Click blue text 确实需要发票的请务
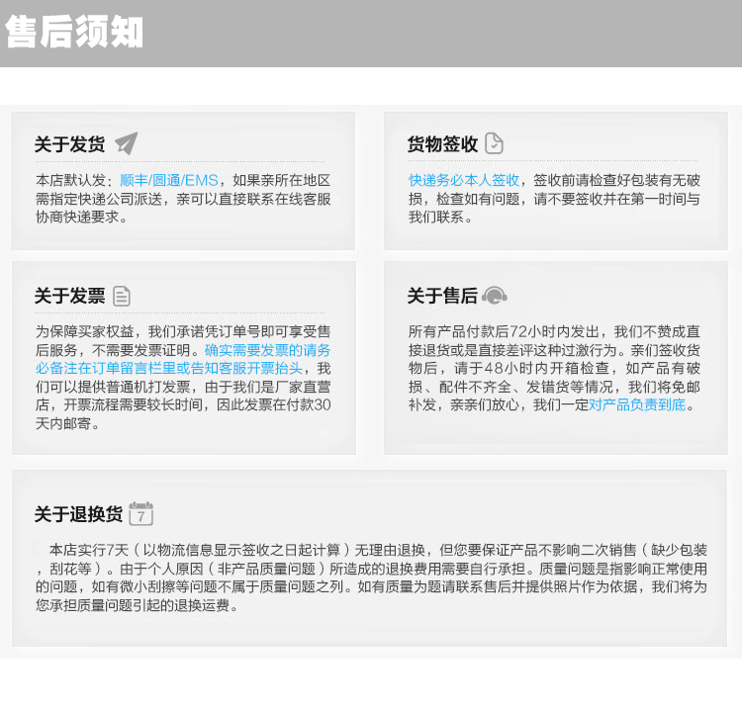Viewport: 742px width, 711px height. coord(267,350)
